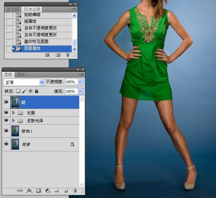
Task: Hide the 腿 layer
Action: (x=6, y=102)
